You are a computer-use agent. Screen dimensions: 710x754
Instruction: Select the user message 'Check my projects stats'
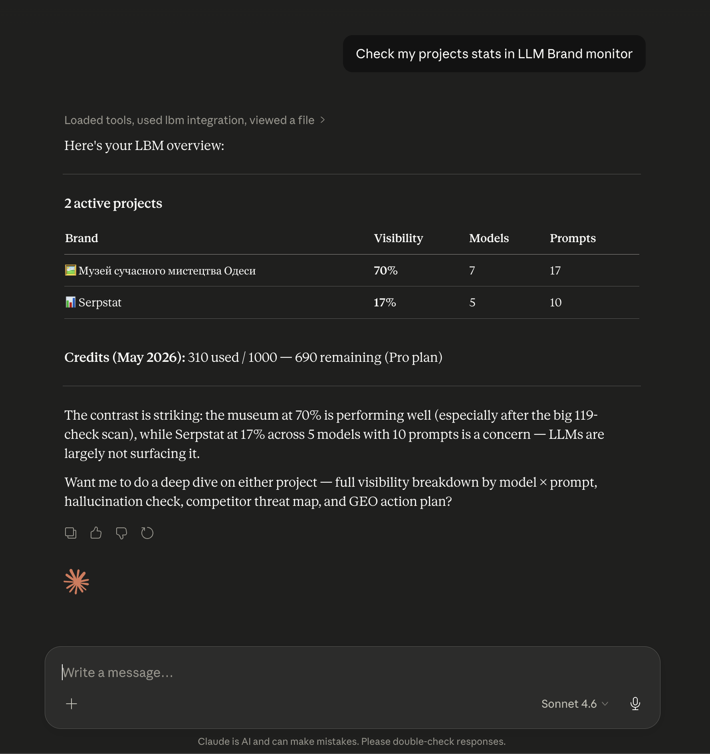click(494, 54)
